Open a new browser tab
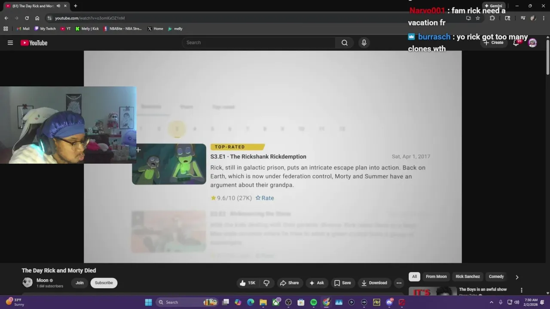Viewport: 550px width, 309px height. 76,6
